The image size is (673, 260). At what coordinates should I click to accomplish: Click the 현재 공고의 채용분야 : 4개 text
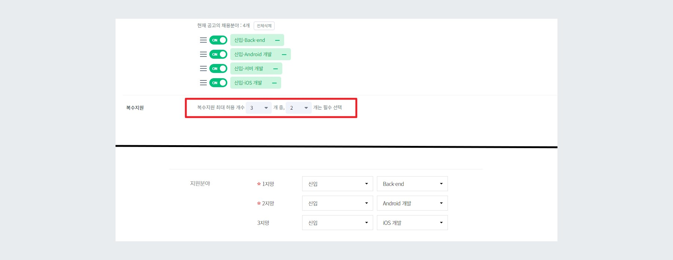(x=223, y=25)
